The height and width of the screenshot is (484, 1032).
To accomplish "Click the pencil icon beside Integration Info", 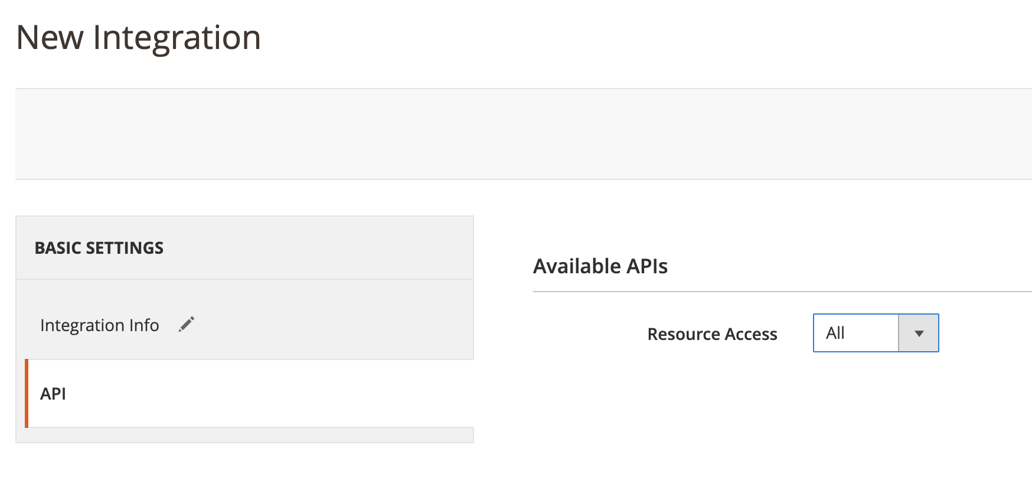I will pyautogui.click(x=187, y=324).
